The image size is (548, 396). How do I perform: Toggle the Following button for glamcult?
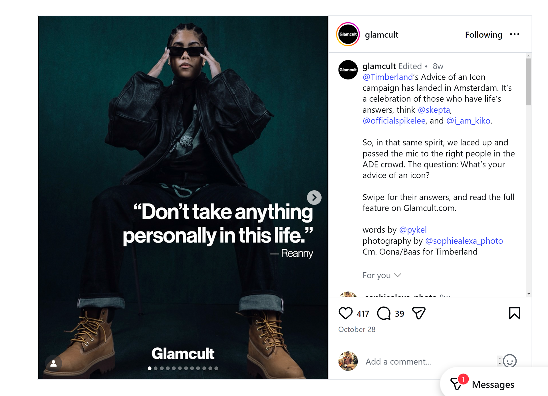coord(483,35)
